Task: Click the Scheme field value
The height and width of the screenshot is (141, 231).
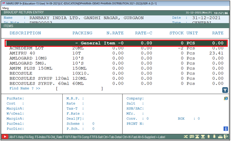Action: 93,124
